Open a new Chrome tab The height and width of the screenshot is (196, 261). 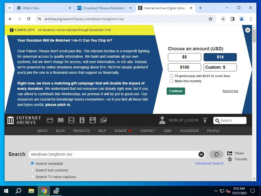click(200, 8)
